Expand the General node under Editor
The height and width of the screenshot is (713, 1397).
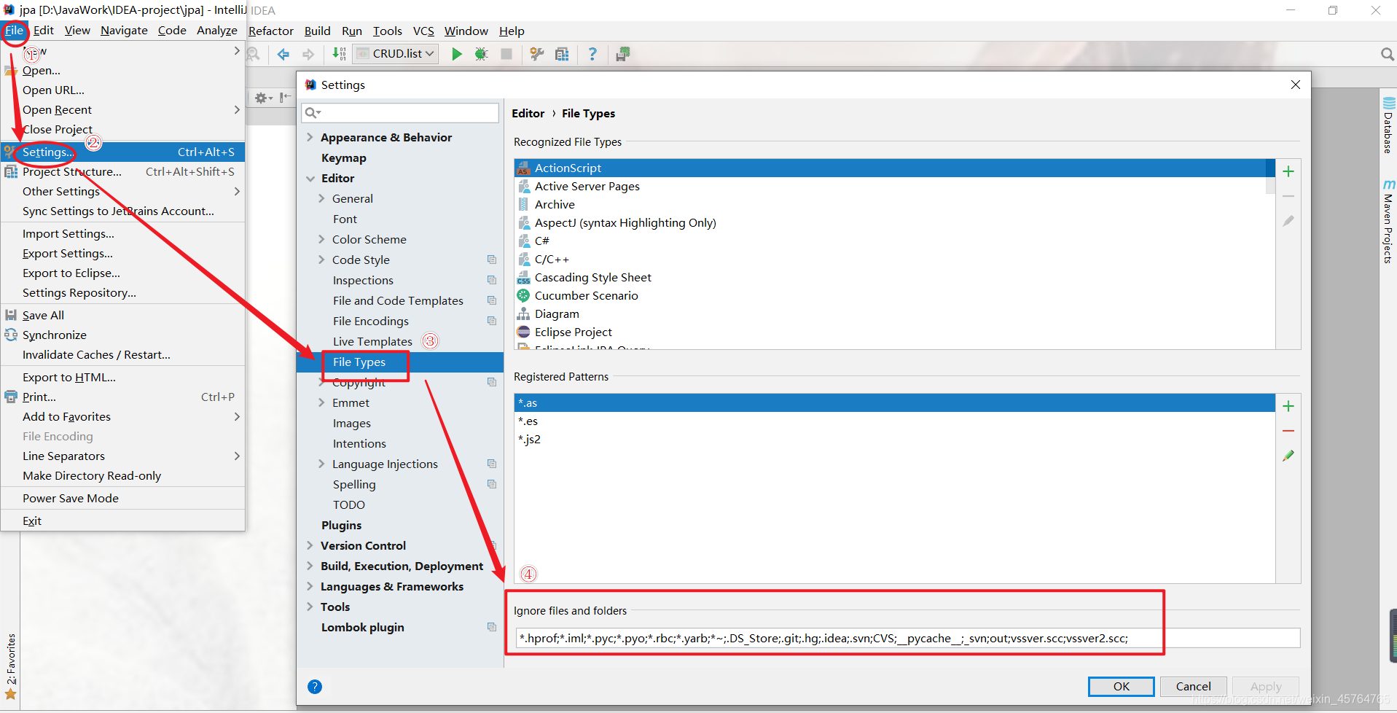(321, 198)
